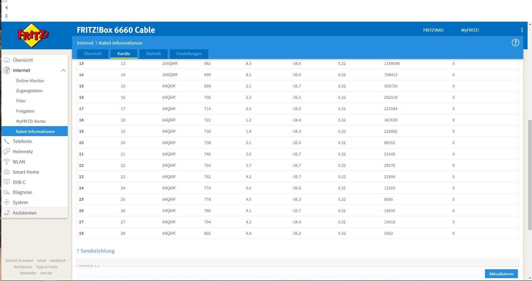
Task: Open Übersicht in the sidebar
Action: (23, 60)
